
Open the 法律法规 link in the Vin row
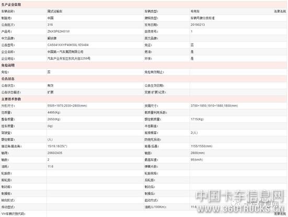coord(280,214)
